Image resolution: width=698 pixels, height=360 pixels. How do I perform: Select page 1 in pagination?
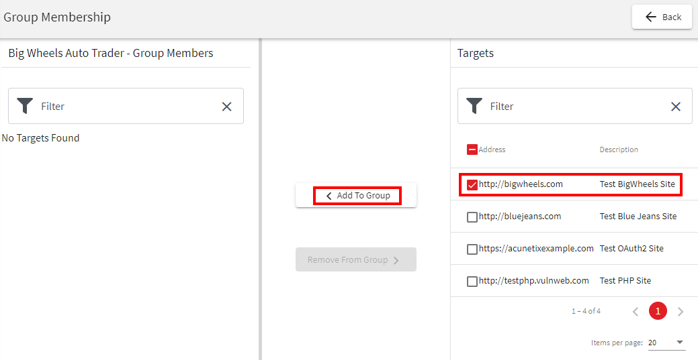pyautogui.click(x=658, y=311)
